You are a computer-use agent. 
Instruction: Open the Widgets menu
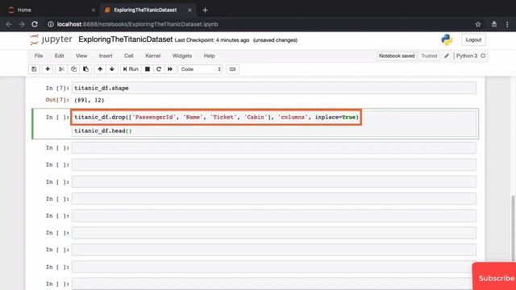click(x=182, y=56)
